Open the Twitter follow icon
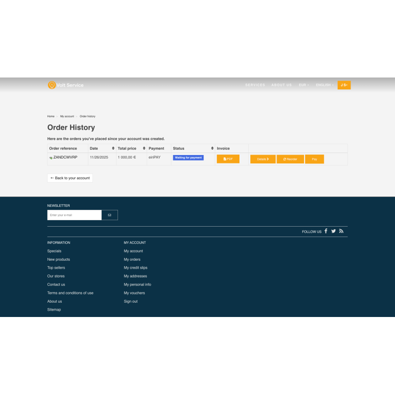This screenshot has height=395, width=395. pos(333,231)
